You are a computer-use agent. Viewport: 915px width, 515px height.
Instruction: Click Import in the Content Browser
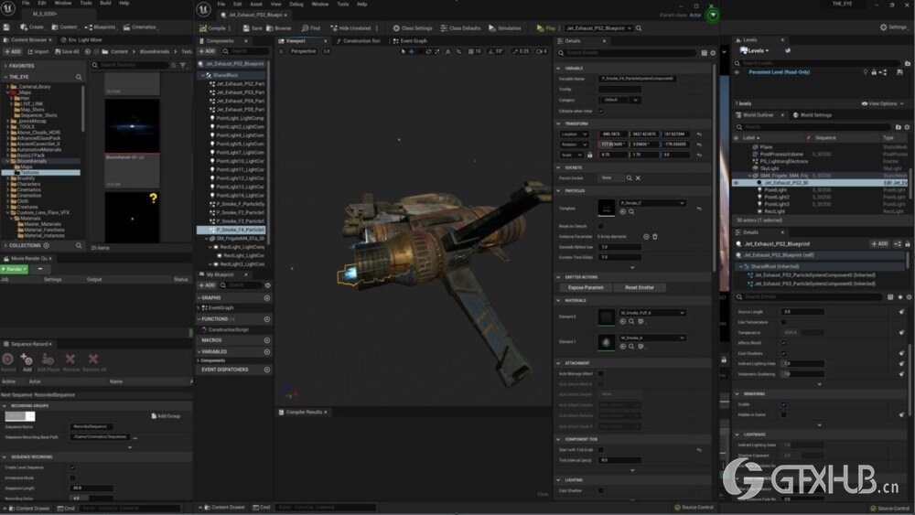(x=38, y=51)
